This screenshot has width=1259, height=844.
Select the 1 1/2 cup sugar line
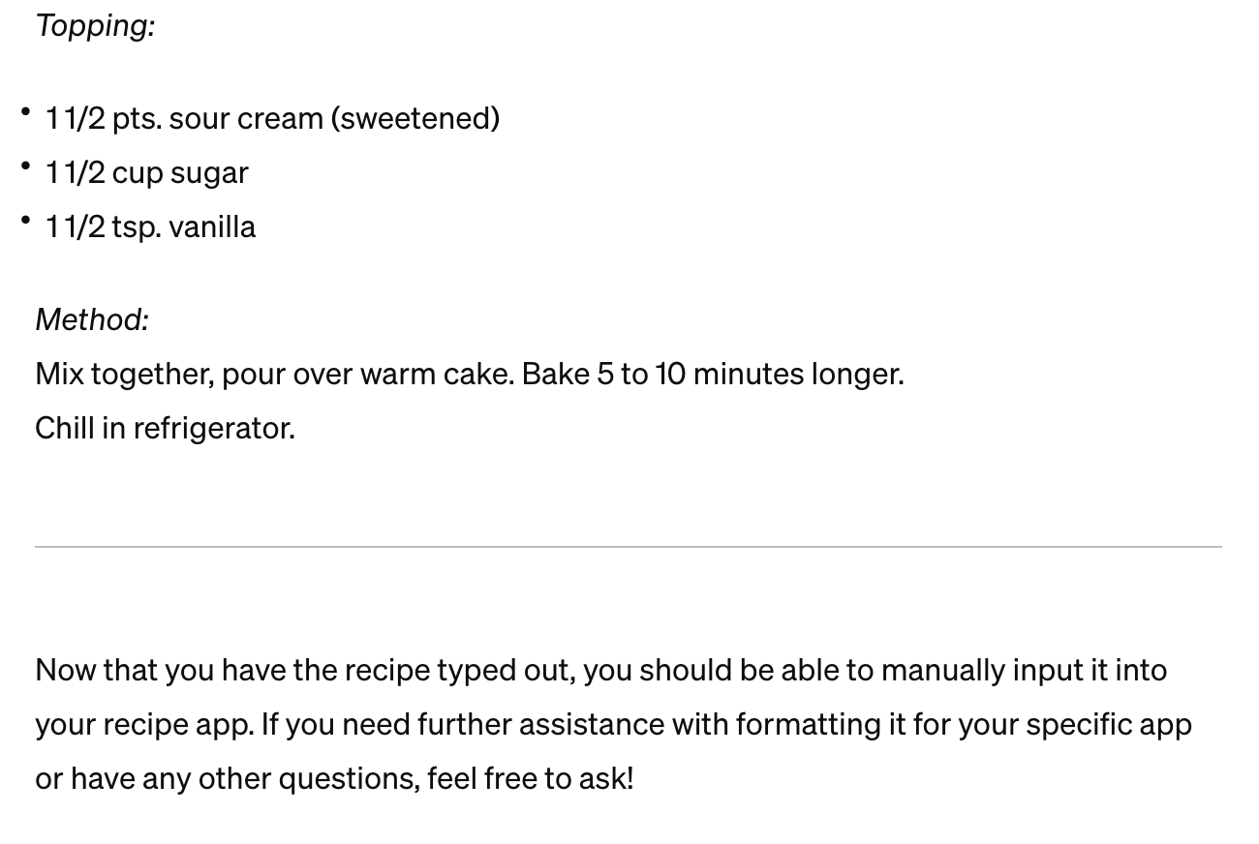[146, 172]
